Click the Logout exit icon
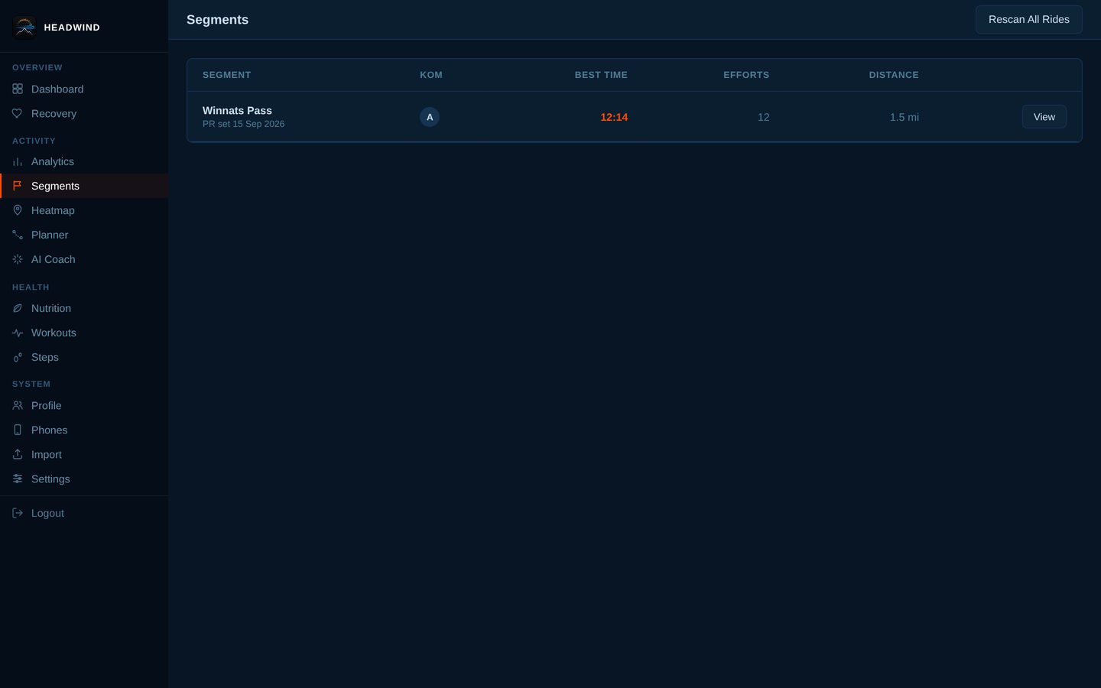This screenshot has width=1101, height=688. pos(18,514)
